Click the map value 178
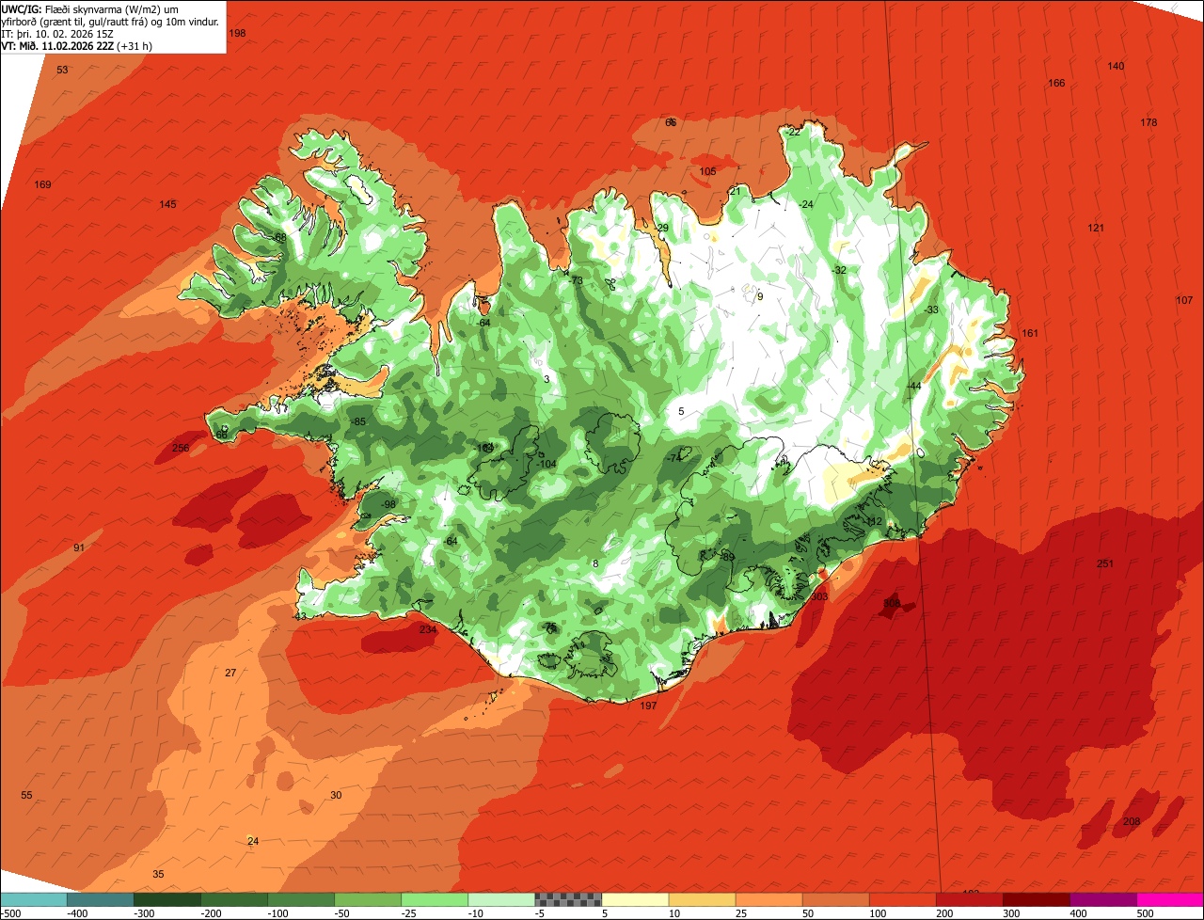 pyautogui.click(x=1149, y=122)
